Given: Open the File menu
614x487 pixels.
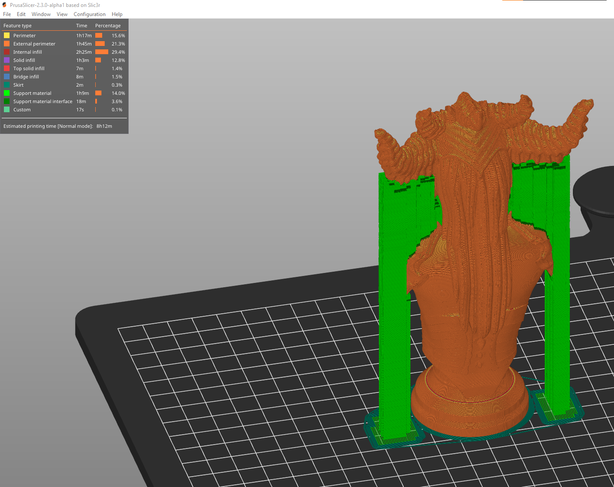Looking at the screenshot, I should (7, 14).
